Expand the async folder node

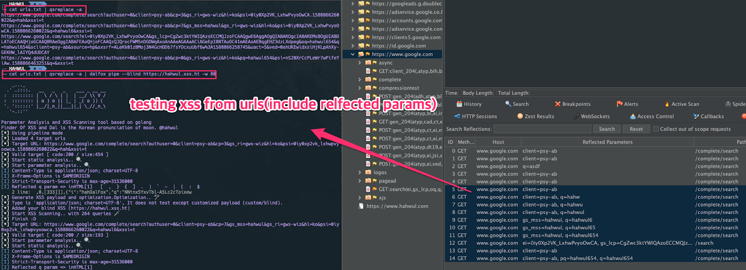pyautogui.click(x=359, y=62)
